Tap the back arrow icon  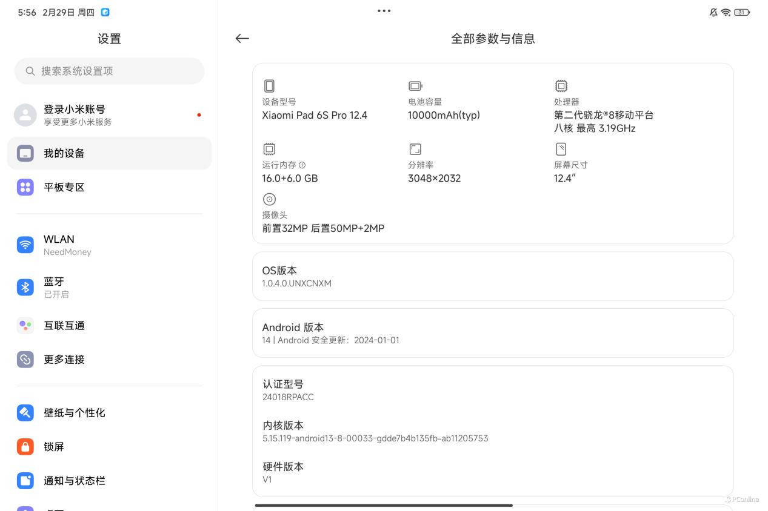point(242,39)
